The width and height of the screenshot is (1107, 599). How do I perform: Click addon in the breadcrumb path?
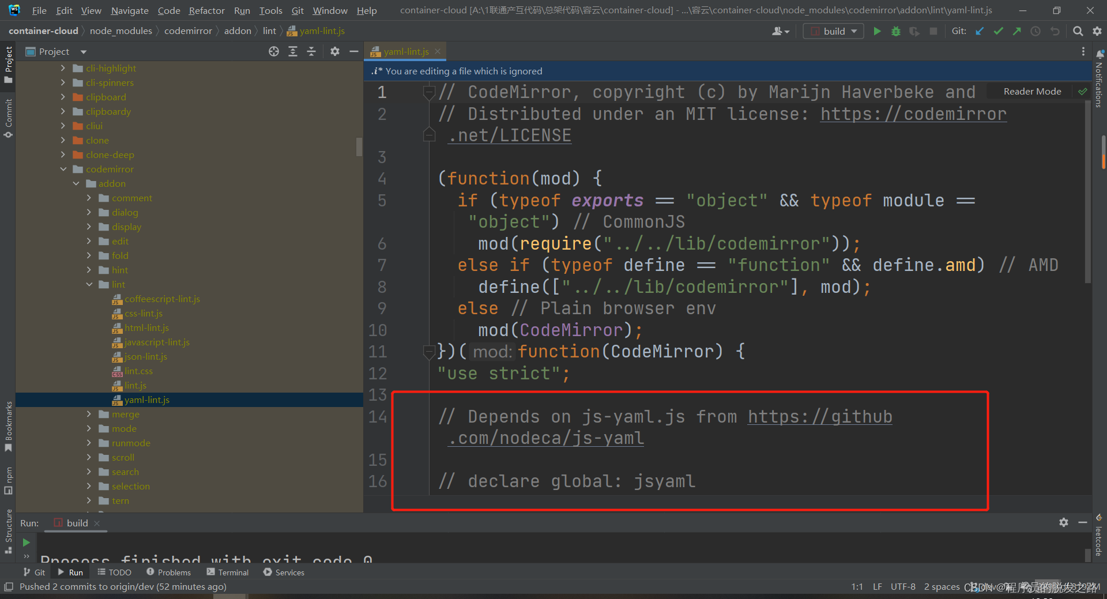(x=238, y=31)
